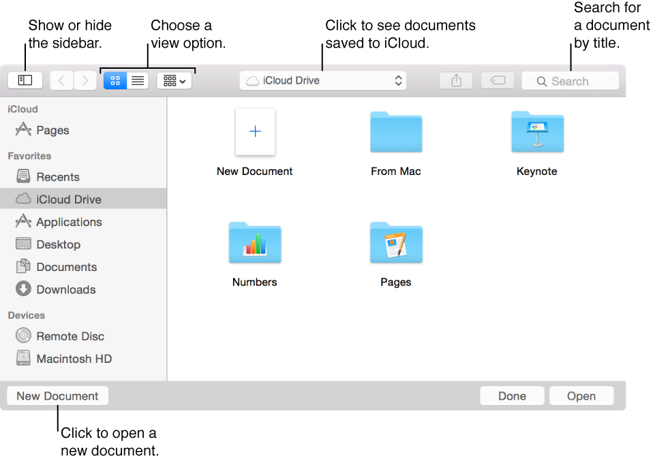Select the Numbers folder
653x463 pixels.
coord(255,242)
